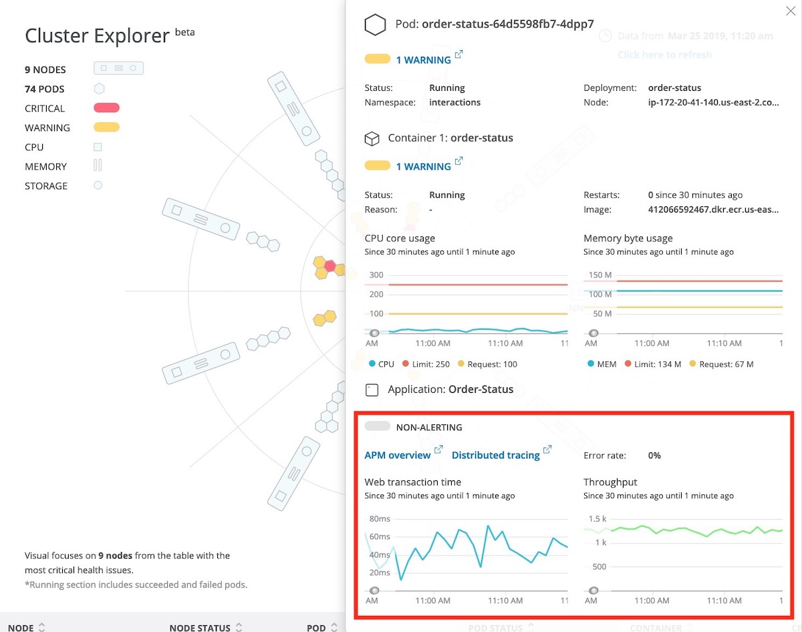Click the Error rate value 0%
The height and width of the screenshot is (632, 802).
pos(654,455)
